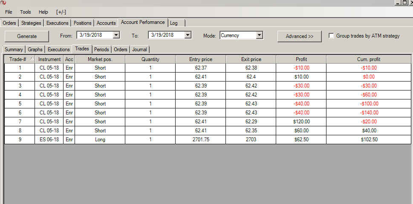Click cumulative profit -$60.00 cell
Image resolution: width=413 pixels, height=204 pixels.
[x=369, y=95]
